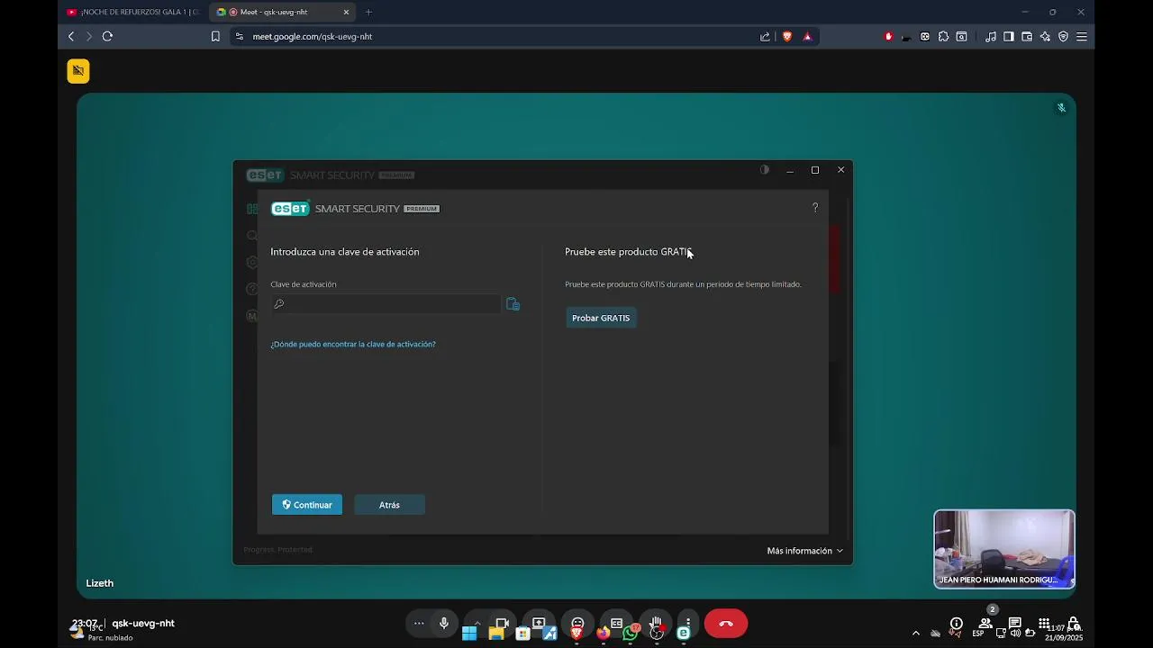Expand audio settings chevron in Meet

click(477, 623)
